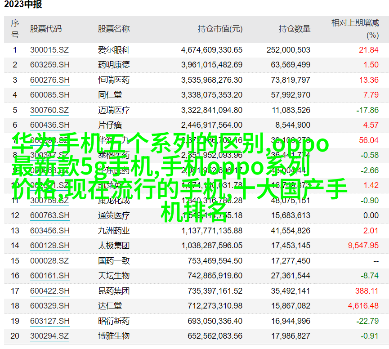
Task: Select stock name 爱尔眼科
Action: 114,50
